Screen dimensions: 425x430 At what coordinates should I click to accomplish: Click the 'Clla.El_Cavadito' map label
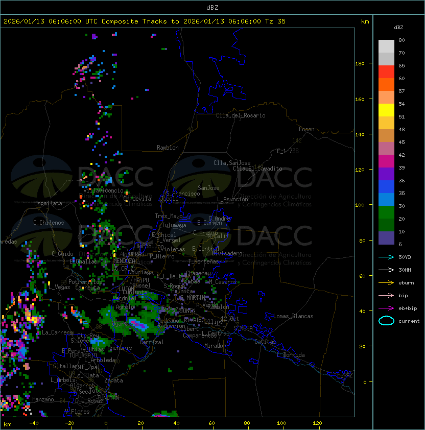pos(257,169)
